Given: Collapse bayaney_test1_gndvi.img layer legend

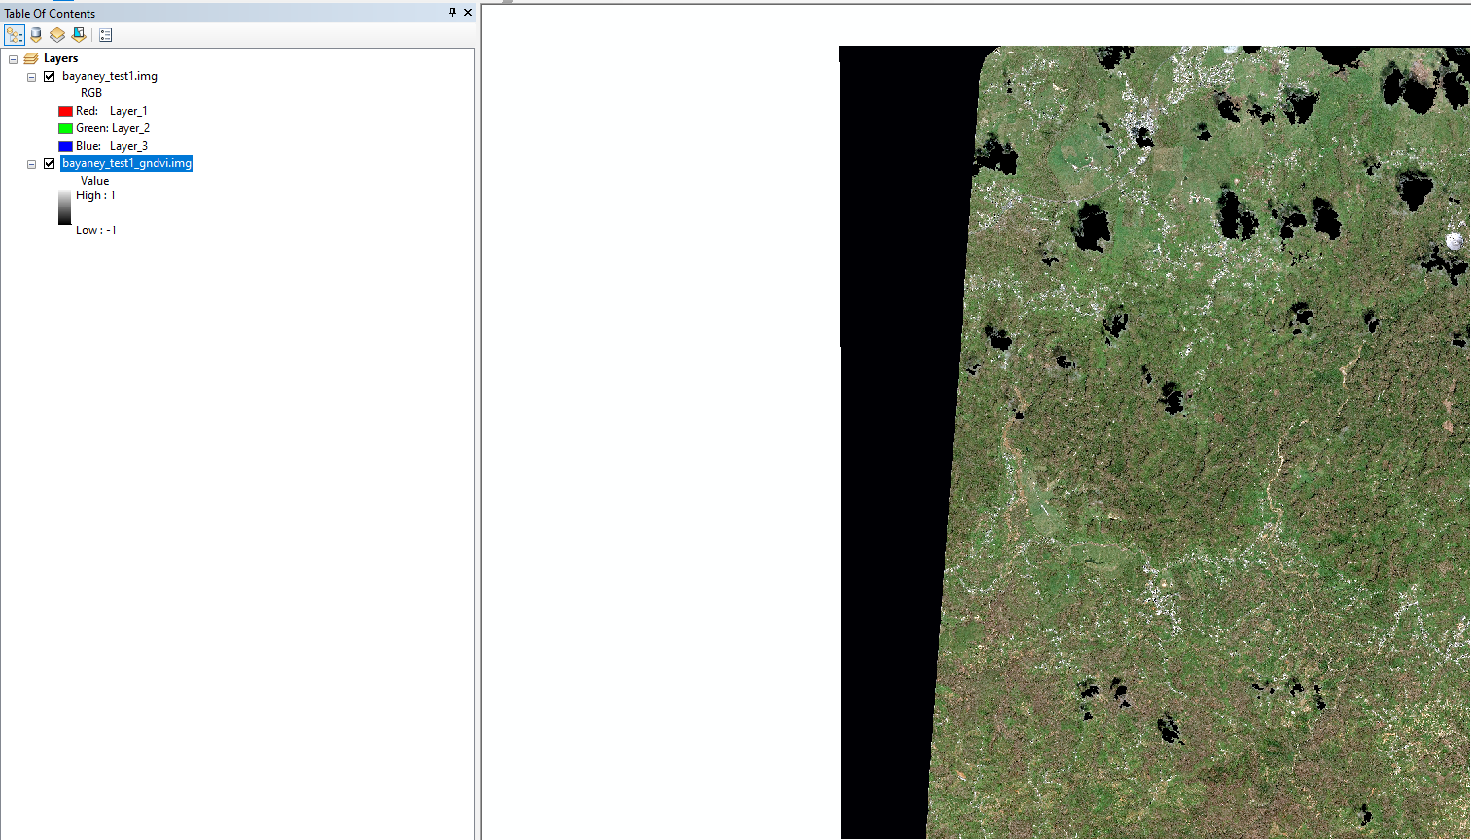Looking at the screenshot, I should point(32,164).
